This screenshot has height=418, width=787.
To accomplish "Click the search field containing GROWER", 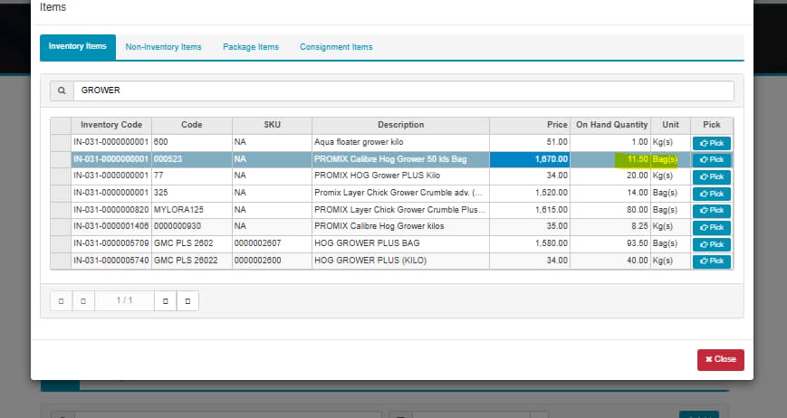I will coord(403,91).
